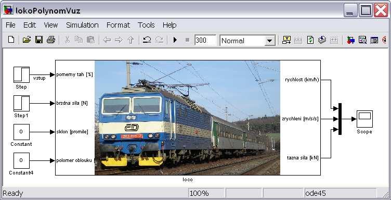Open Normal simulation mode dropdown
Image resolution: width=391 pixels, height=200 pixels.
click(269, 41)
